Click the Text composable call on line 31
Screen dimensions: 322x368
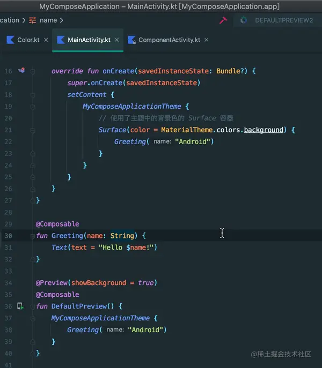pyautogui.click(x=59, y=247)
